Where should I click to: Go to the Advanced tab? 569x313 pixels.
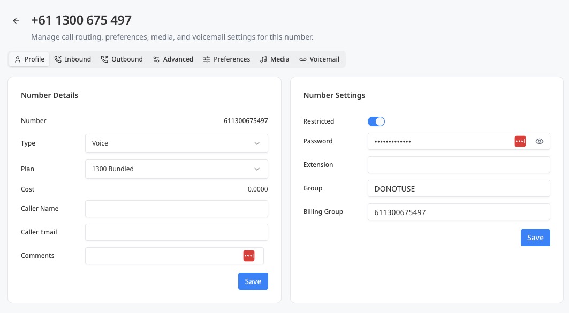click(x=173, y=59)
